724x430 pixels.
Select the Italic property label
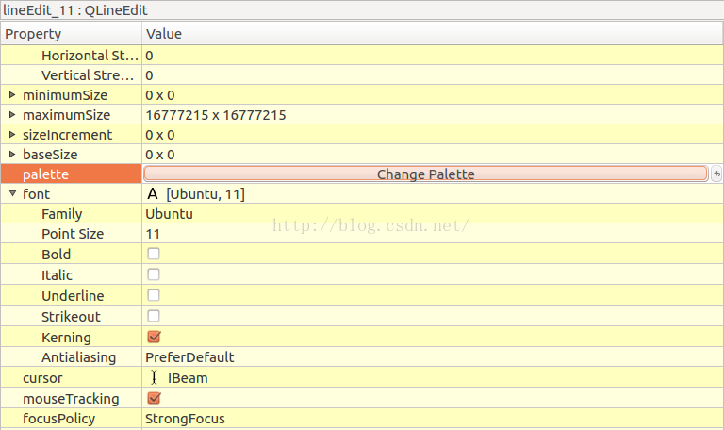pyautogui.click(x=57, y=274)
